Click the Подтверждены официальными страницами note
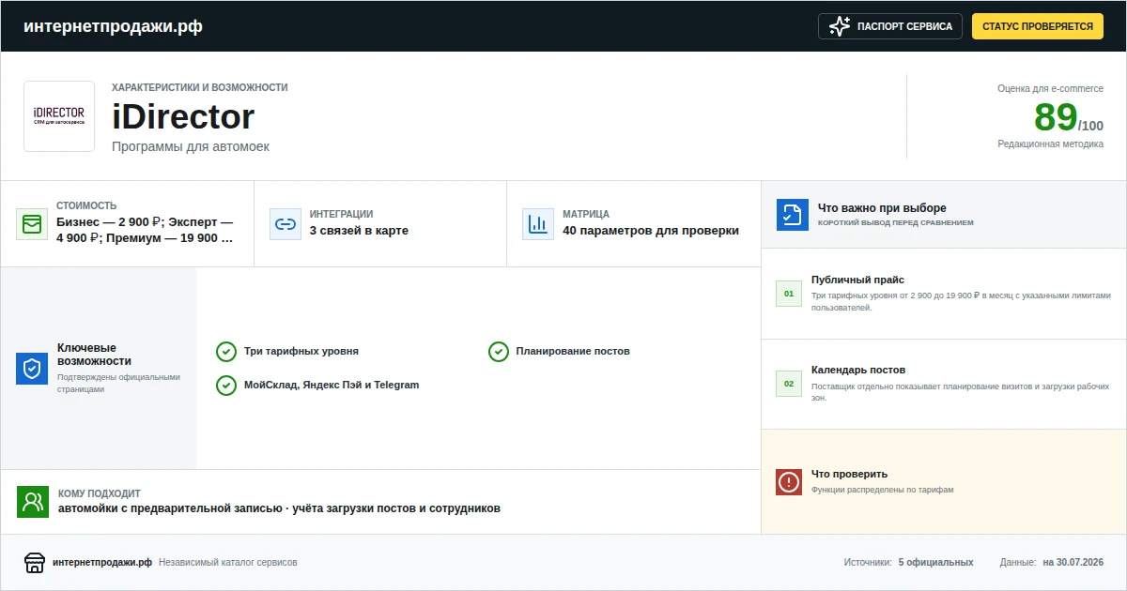 118,383
